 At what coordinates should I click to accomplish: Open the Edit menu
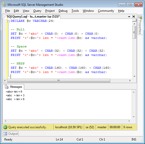click(16, 11)
